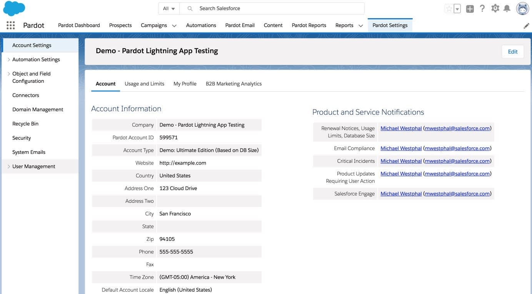Switch to the Usage and Limits tab
The width and height of the screenshot is (532, 294).
(x=144, y=84)
